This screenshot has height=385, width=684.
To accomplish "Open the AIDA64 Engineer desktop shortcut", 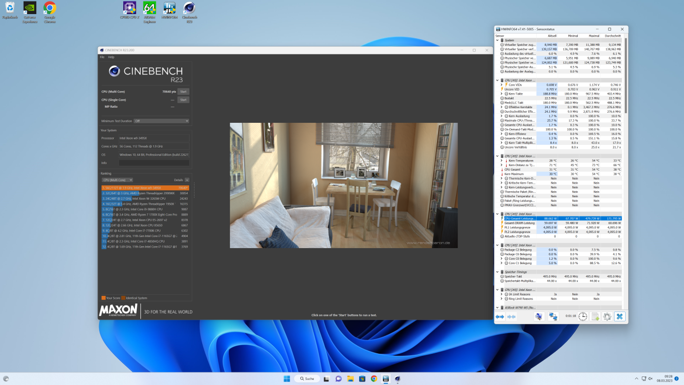I will tap(149, 13).
